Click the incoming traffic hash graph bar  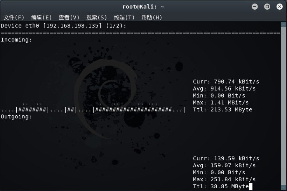tap(93, 109)
